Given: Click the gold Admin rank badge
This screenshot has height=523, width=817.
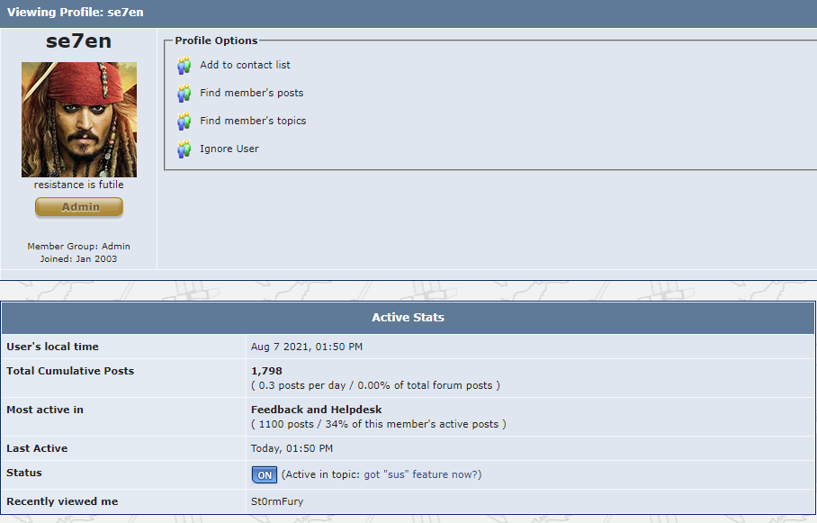Looking at the screenshot, I should 79,207.
